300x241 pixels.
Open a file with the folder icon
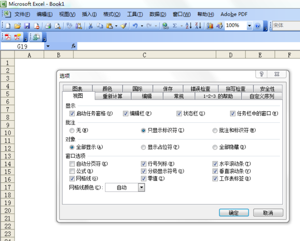click(17, 26)
